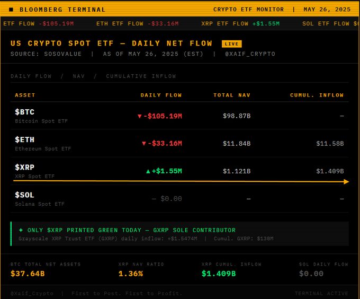Viewport: 360px width, 299px height.
Task: Click the XRP ETF FLOW +$1.55M ticker entry
Action: tap(240, 24)
